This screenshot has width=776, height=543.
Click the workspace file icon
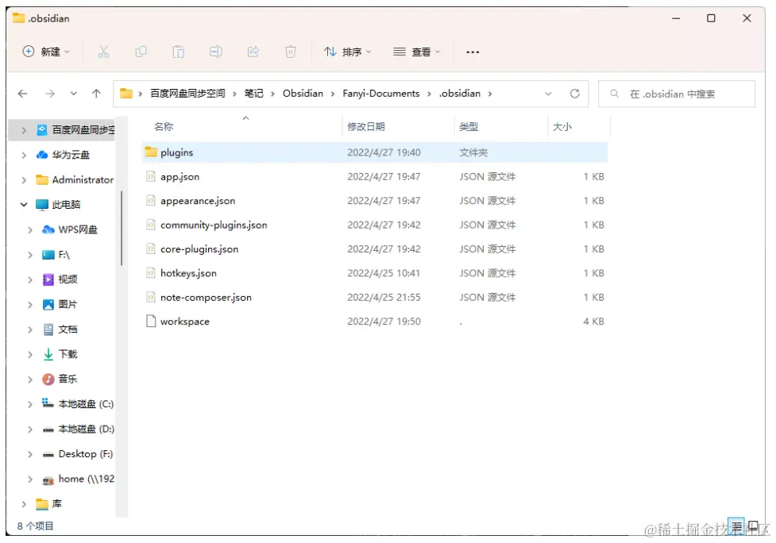151,321
